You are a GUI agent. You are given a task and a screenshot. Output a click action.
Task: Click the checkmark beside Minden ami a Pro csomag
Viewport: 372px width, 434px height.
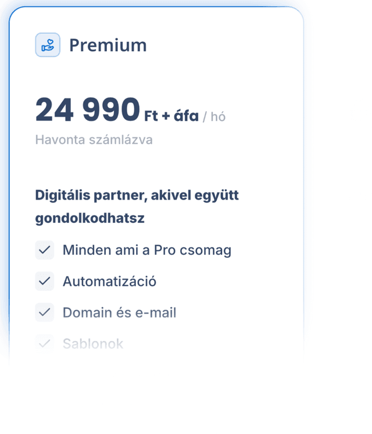[x=45, y=250]
